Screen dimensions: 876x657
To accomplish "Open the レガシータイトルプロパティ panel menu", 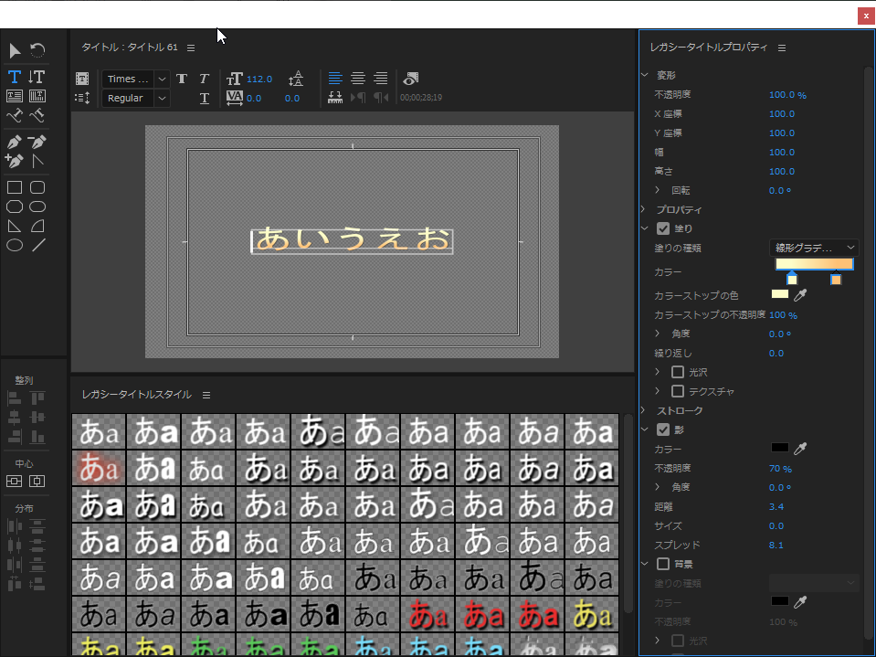I will 780,47.
